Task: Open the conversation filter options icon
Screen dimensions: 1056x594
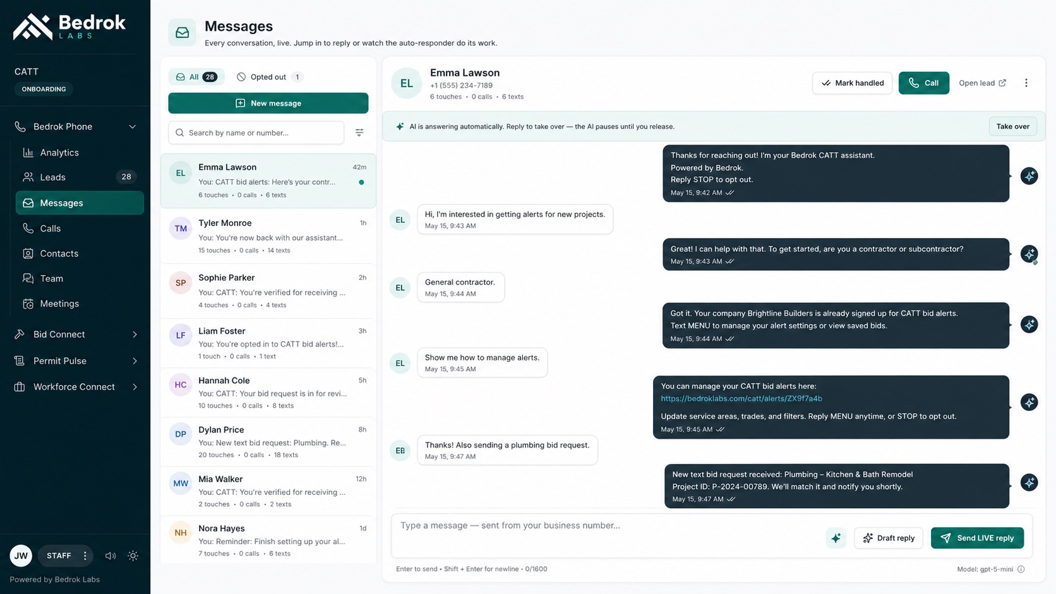Action: [x=359, y=133]
